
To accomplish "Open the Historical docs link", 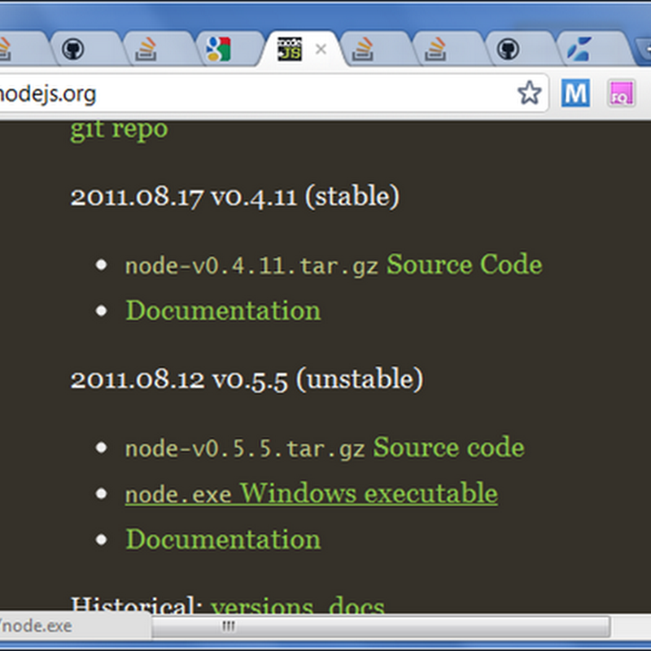I will (x=356, y=605).
